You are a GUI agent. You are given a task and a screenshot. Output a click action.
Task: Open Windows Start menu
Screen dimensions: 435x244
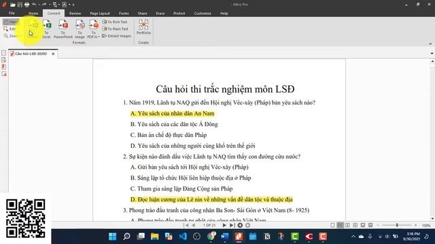112,237
